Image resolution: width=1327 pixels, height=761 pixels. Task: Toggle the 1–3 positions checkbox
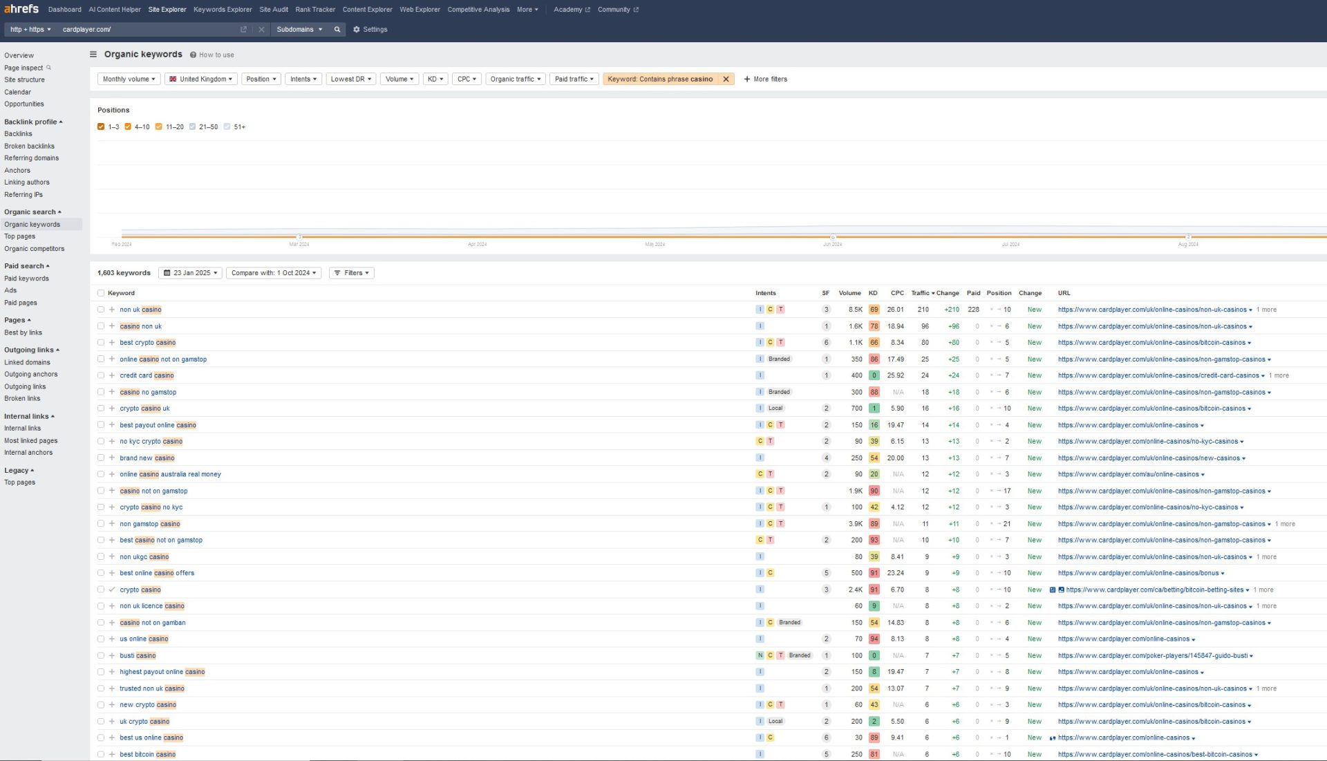tap(101, 126)
